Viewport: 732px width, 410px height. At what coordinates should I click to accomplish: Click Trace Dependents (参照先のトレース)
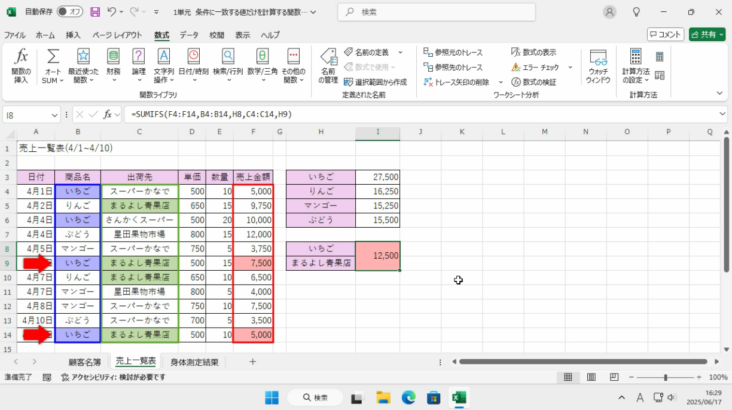click(453, 67)
